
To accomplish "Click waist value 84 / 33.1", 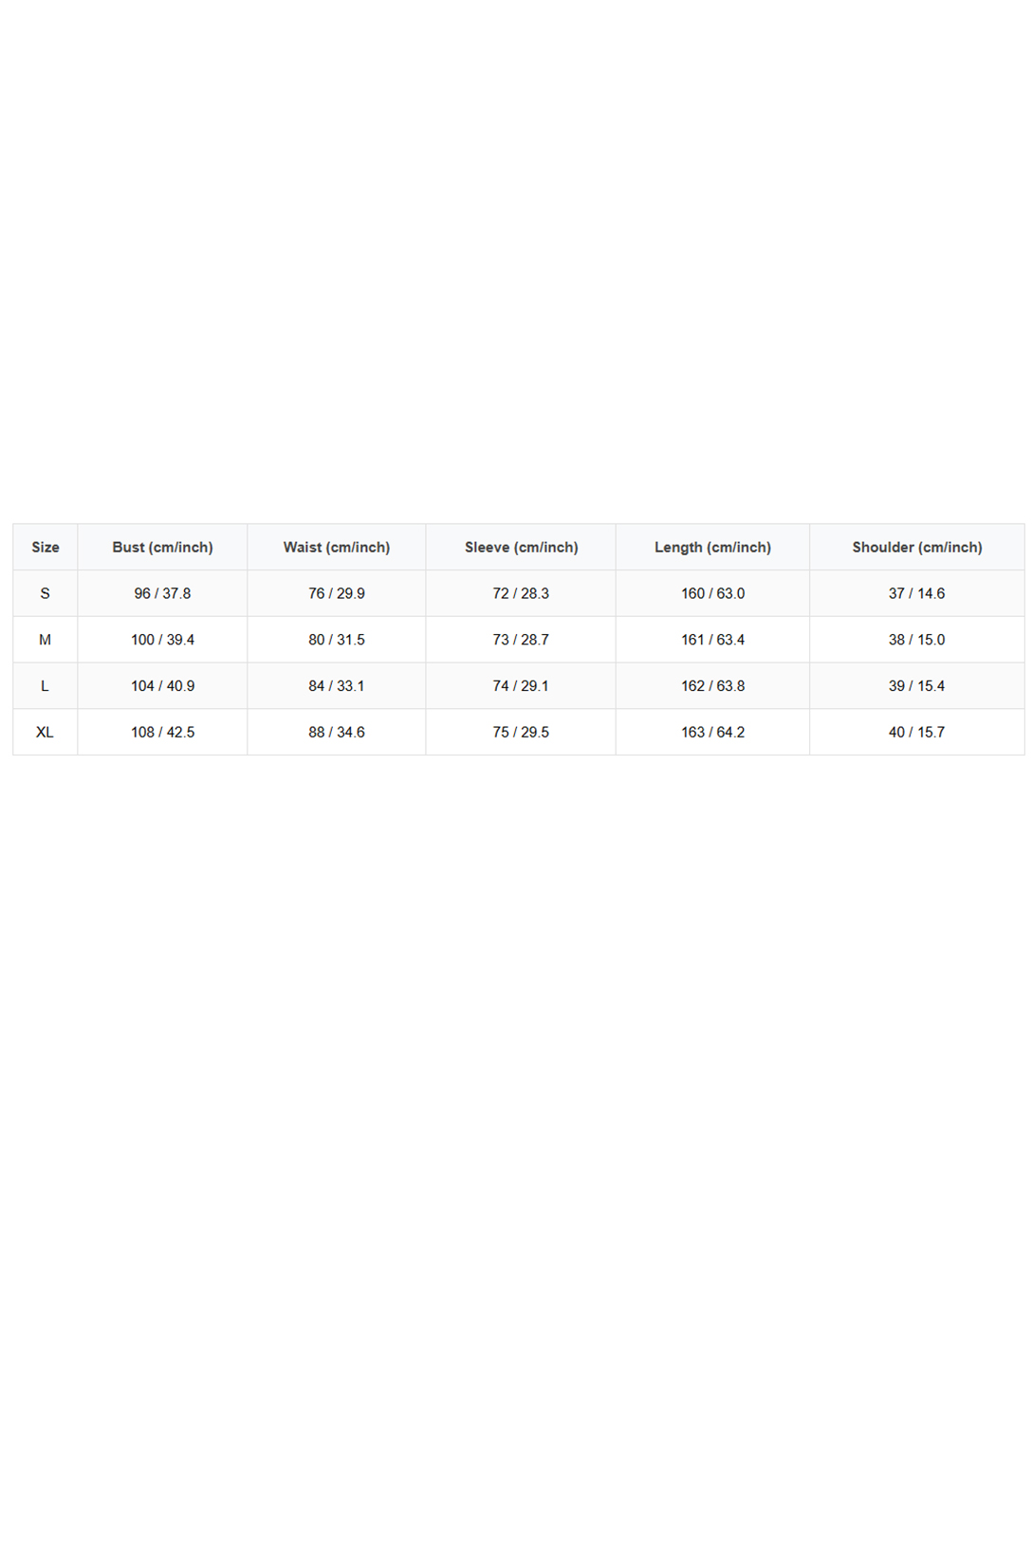I will point(337,685).
